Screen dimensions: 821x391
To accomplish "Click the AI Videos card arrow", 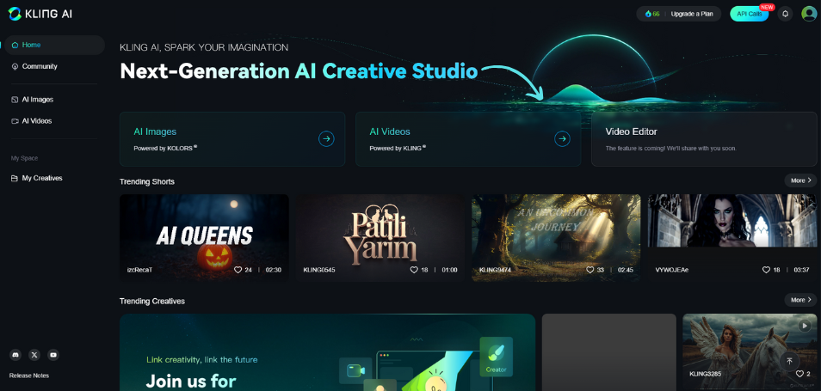I will [x=562, y=139].
